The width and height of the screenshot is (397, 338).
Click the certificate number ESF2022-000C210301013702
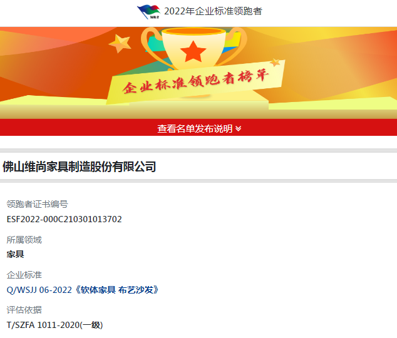click(x=64, y=219)
